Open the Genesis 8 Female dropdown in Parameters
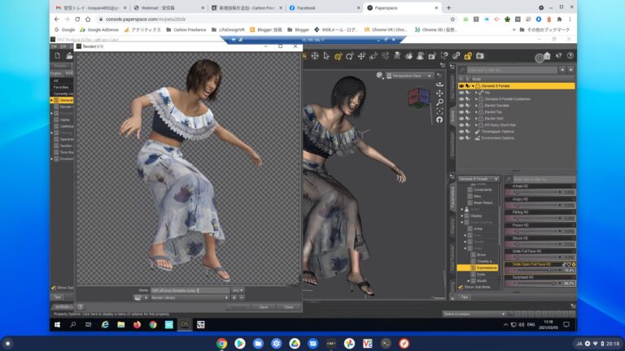 (x=479, y=179)
